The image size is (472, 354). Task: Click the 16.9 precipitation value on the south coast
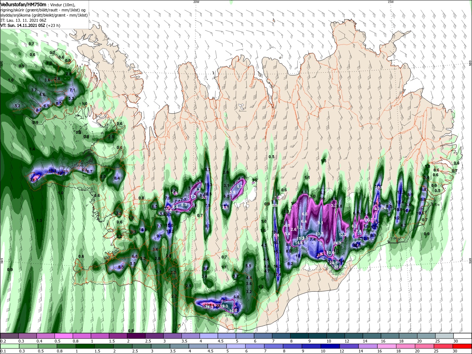click(233, 311)
